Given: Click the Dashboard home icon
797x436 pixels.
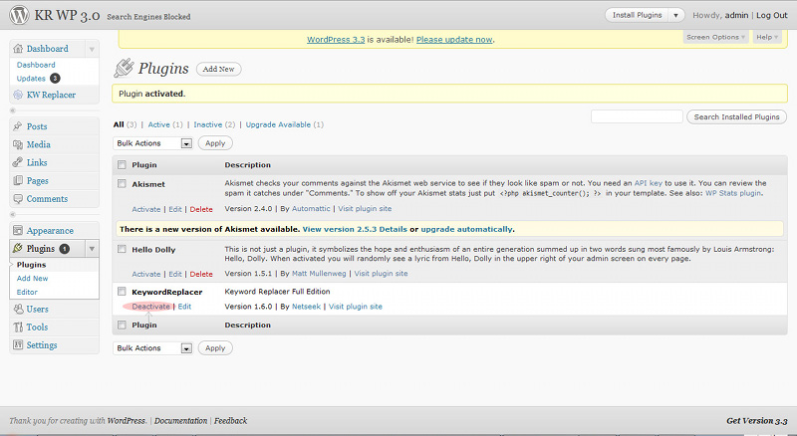Looking at the screenshot, I should coord(18,49).
